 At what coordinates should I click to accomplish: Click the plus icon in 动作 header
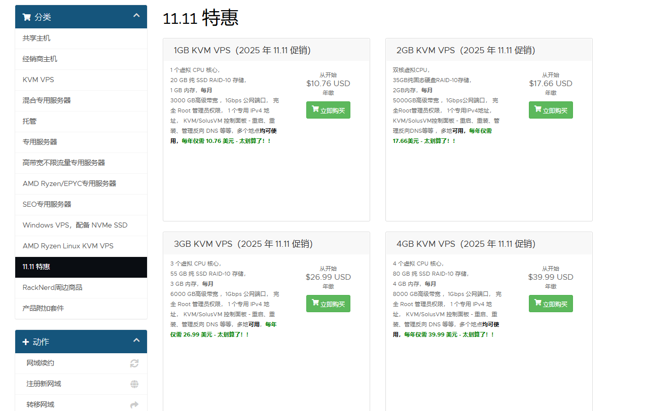(25, 342)
